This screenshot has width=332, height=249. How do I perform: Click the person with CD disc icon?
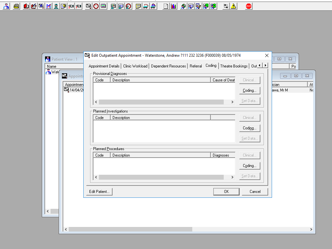(184, 6)
